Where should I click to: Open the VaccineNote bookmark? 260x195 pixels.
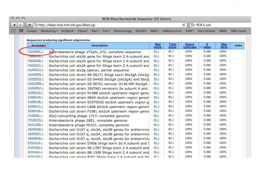pyautogui.click(x=206, y=31)
